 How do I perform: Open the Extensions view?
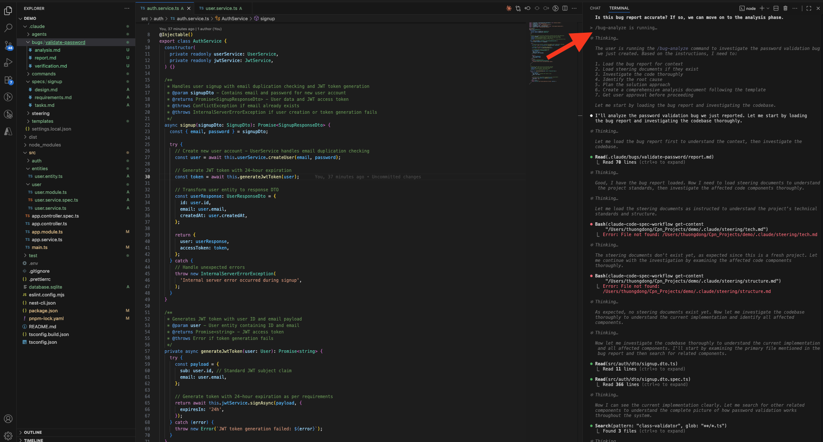pos(8,80)
